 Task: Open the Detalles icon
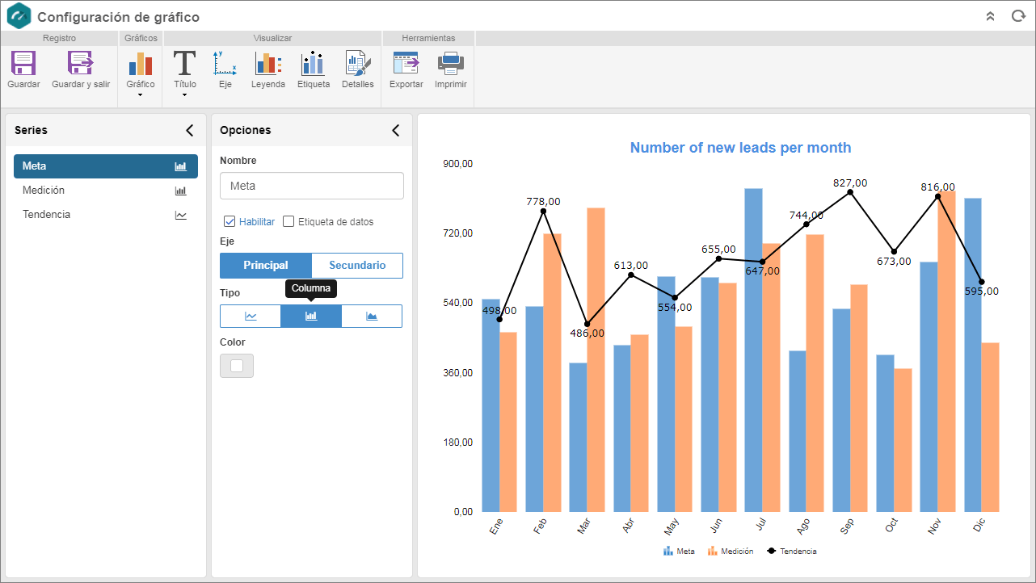tap(357, 64)
